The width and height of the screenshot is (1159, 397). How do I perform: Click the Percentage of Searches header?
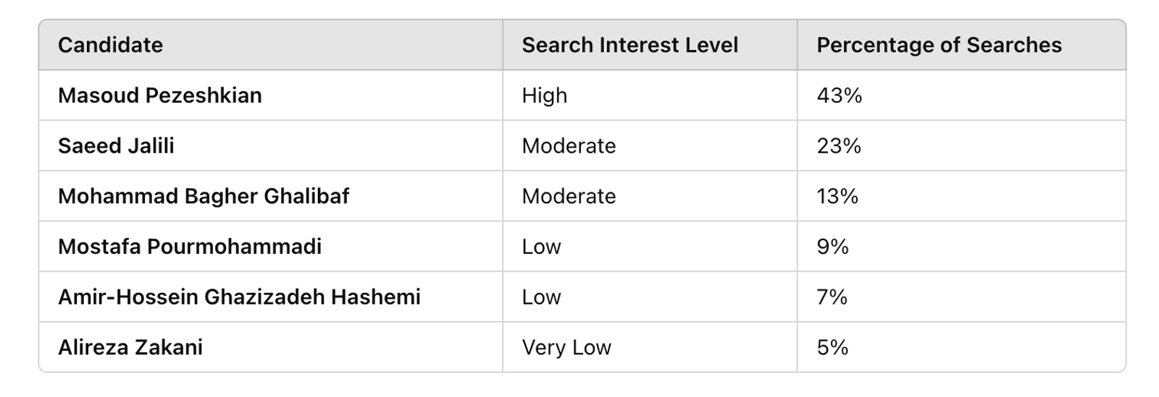(939, 45)
